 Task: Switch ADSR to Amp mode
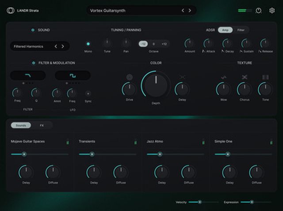tap(225, 30)
